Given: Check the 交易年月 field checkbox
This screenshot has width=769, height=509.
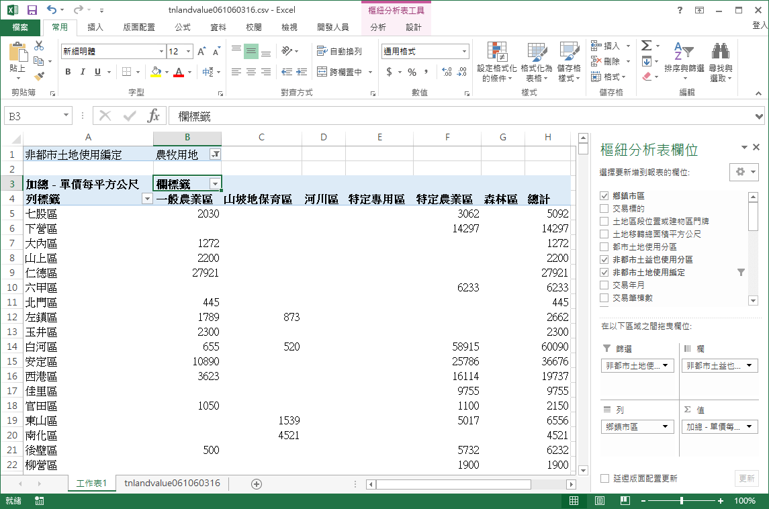Looking at the screenshot, I should click(604, 285).
